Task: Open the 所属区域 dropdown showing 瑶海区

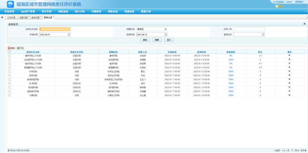Action: tap(152, 29)
